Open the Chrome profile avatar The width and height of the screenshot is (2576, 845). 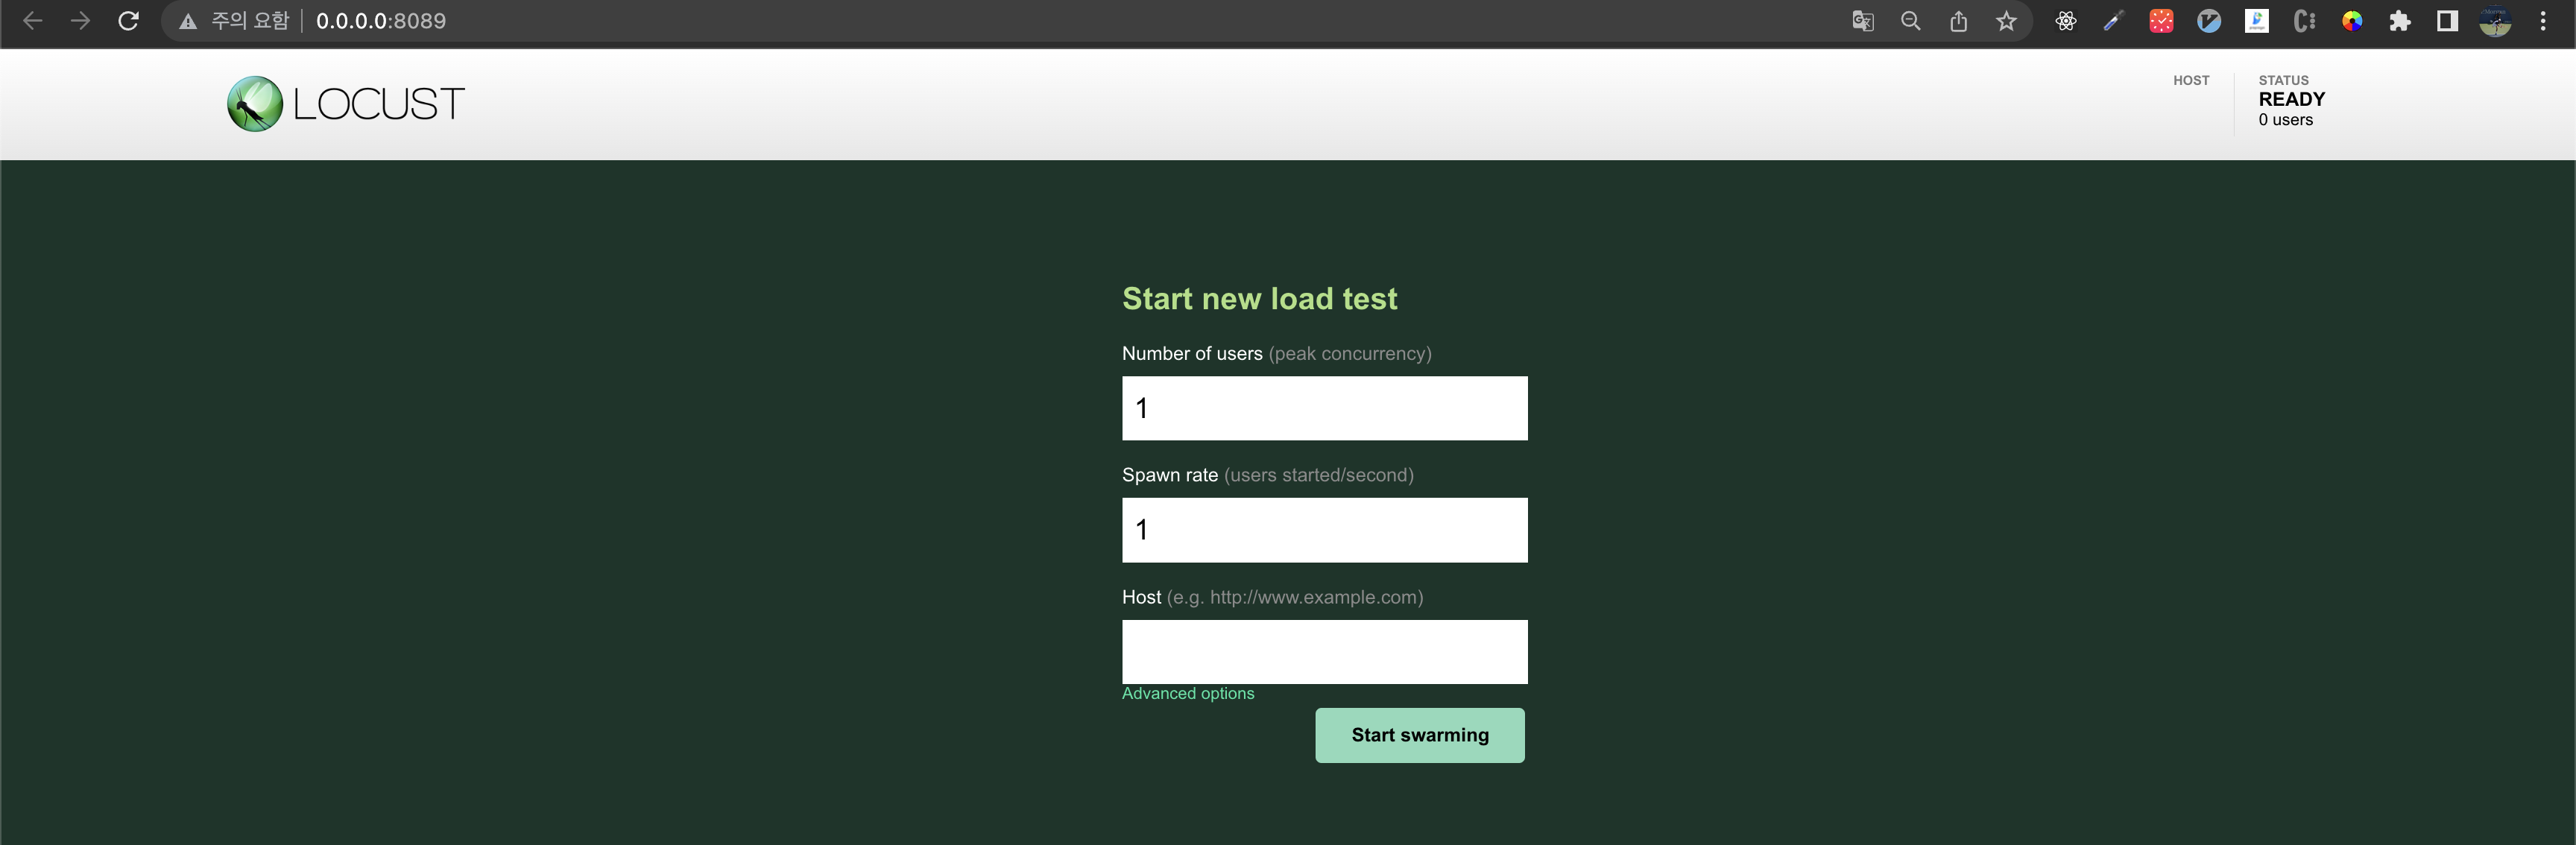[2495, 21]
